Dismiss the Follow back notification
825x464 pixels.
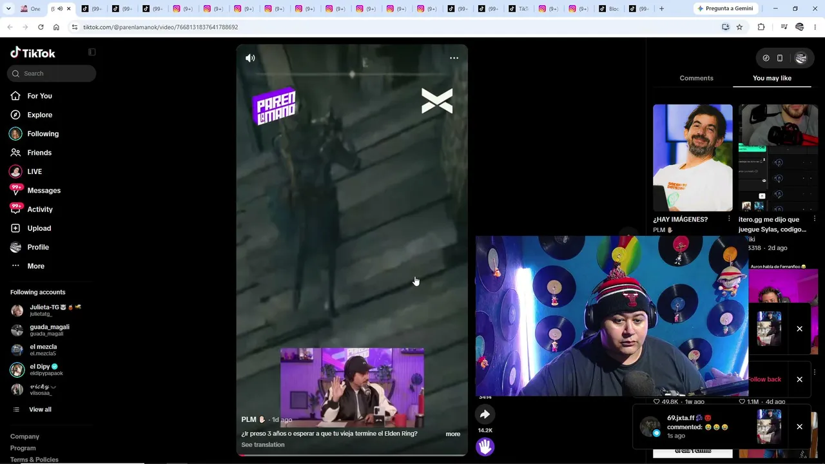pos(799,379)
